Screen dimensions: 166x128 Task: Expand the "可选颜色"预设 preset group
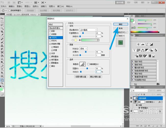point(132,80)
